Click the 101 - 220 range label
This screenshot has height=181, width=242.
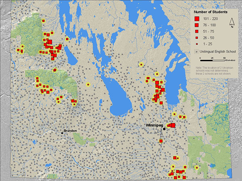point(211,19)
